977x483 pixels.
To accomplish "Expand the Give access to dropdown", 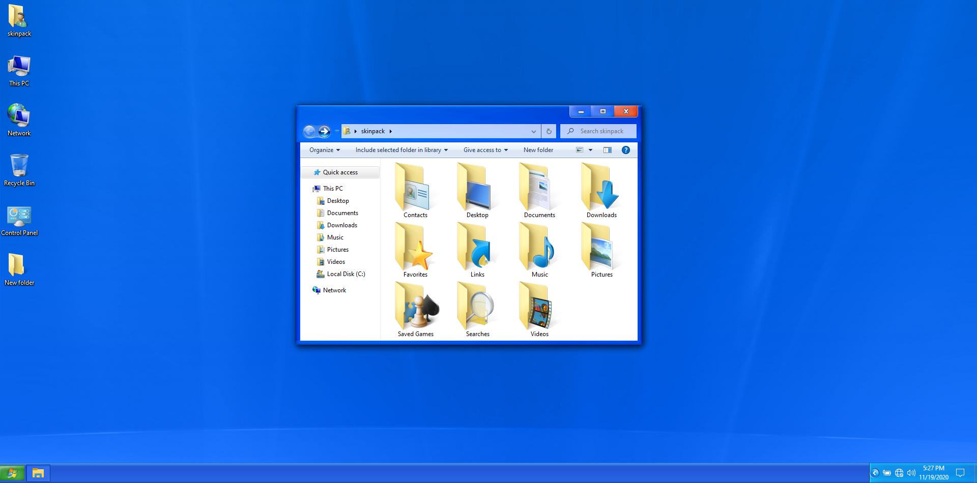I will 485,150.
